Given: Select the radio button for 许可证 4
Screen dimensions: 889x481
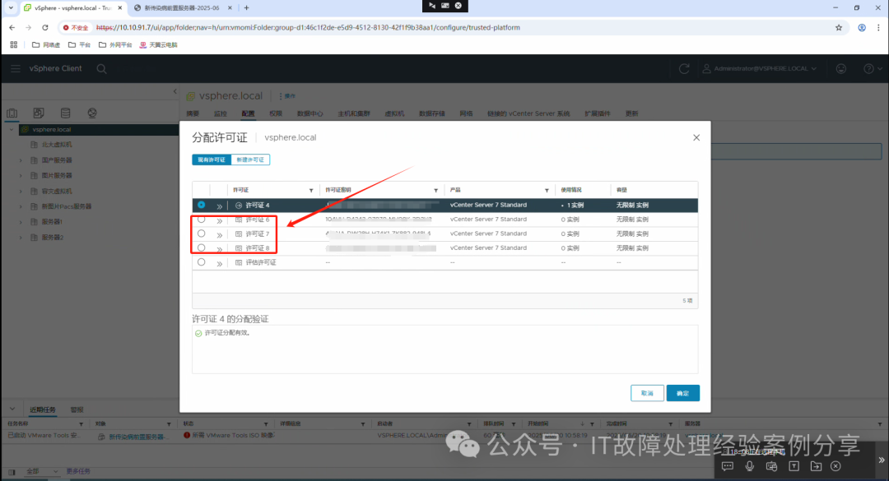Looking at the screenshot, I should [202, 205].
